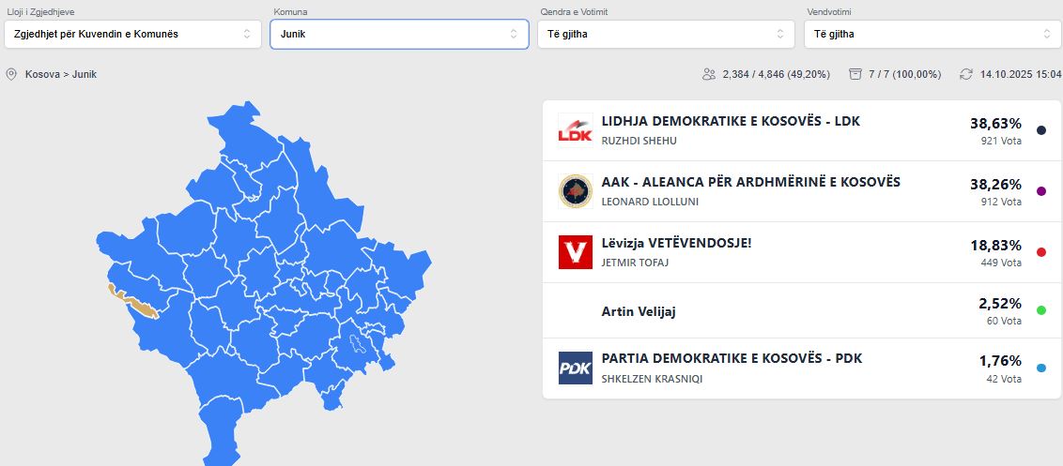Click the Vetëvendosje red V logo
The image size is (1063, 466).
575,252
